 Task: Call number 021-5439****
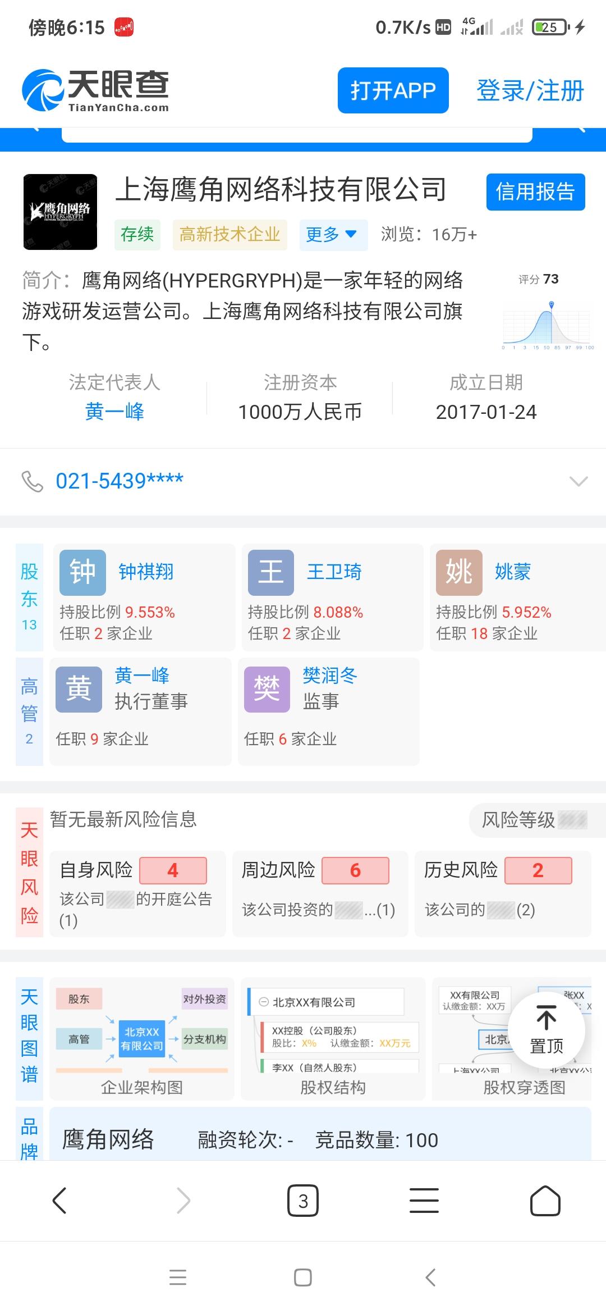(x=120, y=481)
